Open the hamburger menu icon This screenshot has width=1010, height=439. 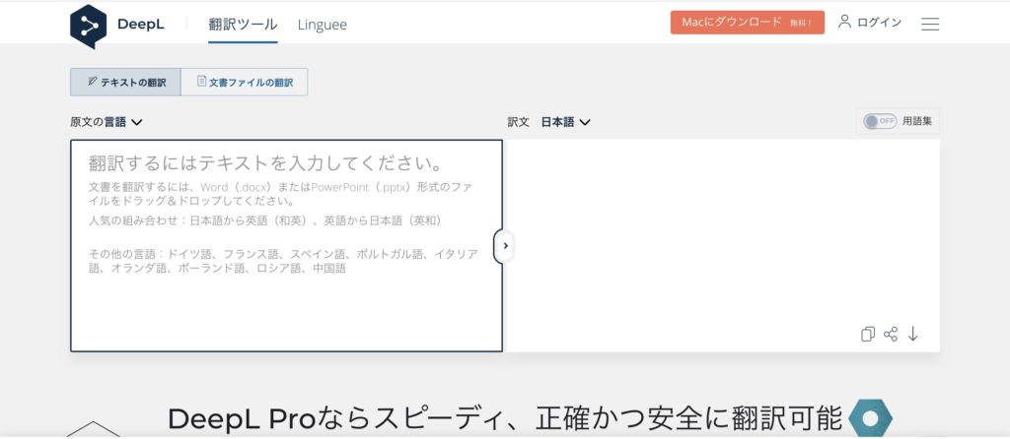pos(929,24)
